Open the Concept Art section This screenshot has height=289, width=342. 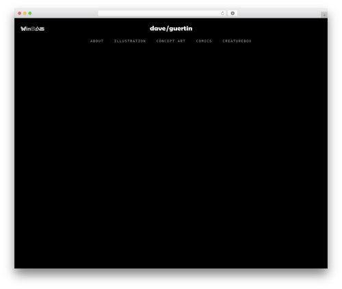point(171,41)
